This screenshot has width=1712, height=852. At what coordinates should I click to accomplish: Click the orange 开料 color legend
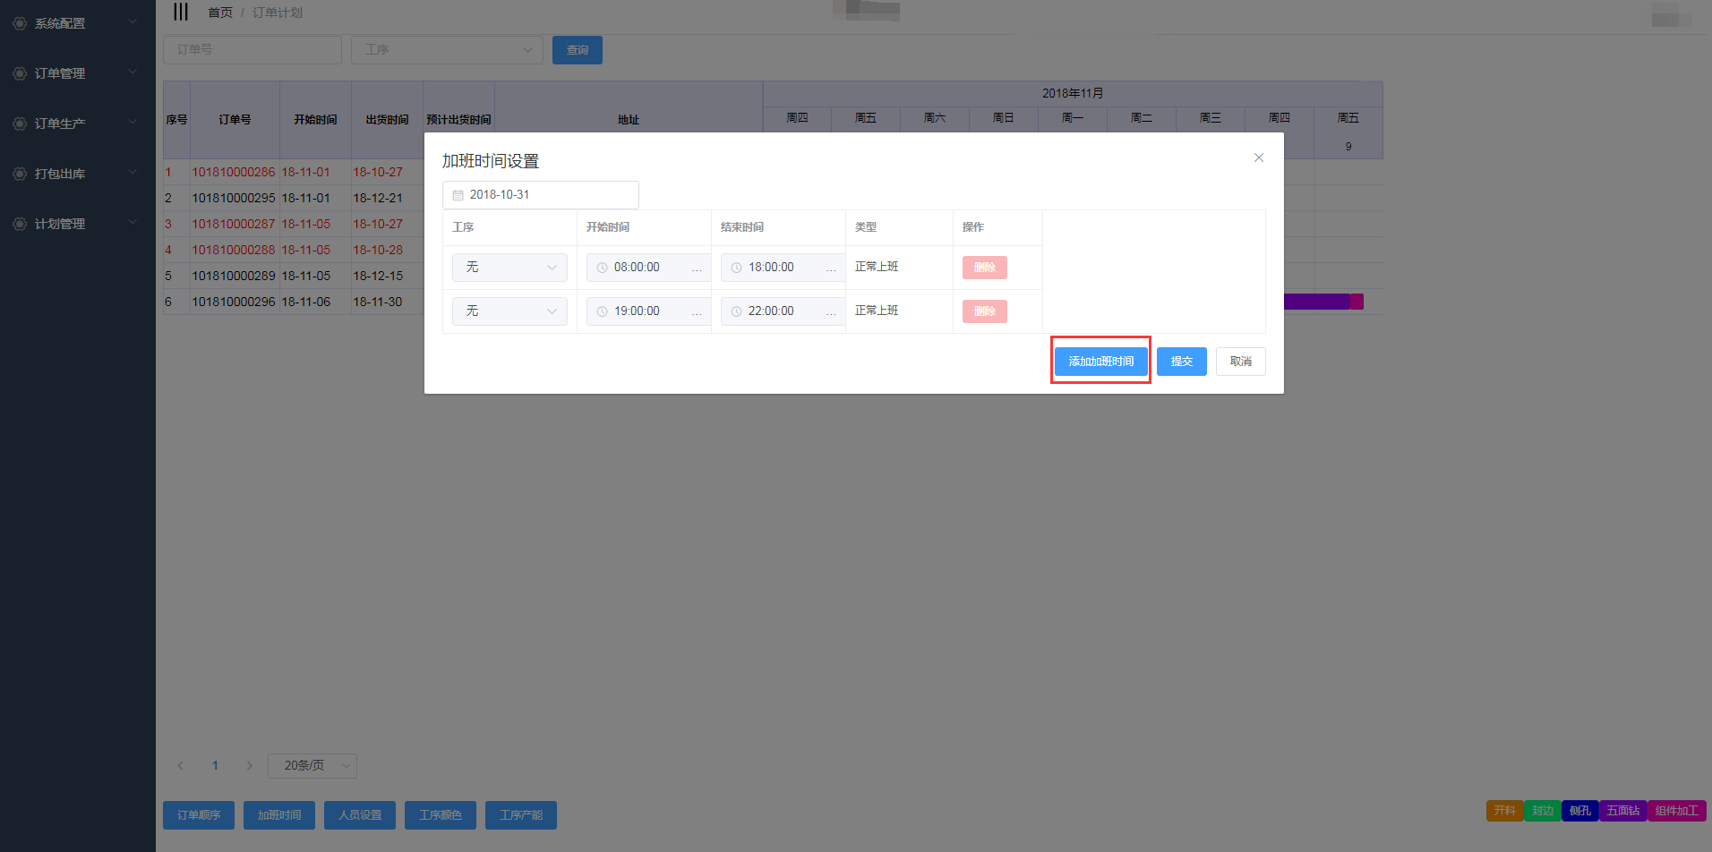tap(1504, 811)
